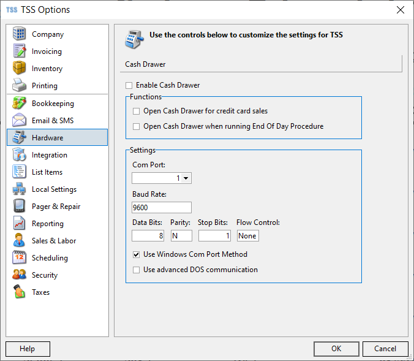The width and height of the screenshot is (414, 361).
Task: Click the Inventory boxes icon
Action: coord(19,68)
